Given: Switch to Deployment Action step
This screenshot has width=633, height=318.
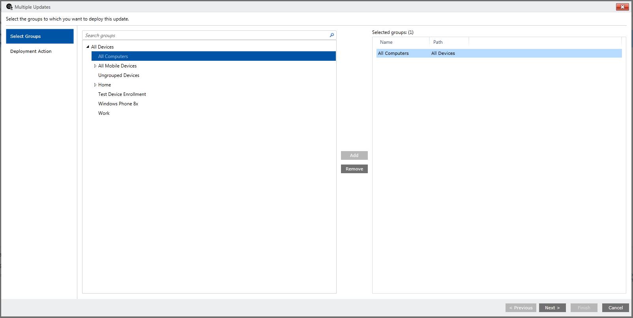Looking at the screenshot, I should 31,51.
